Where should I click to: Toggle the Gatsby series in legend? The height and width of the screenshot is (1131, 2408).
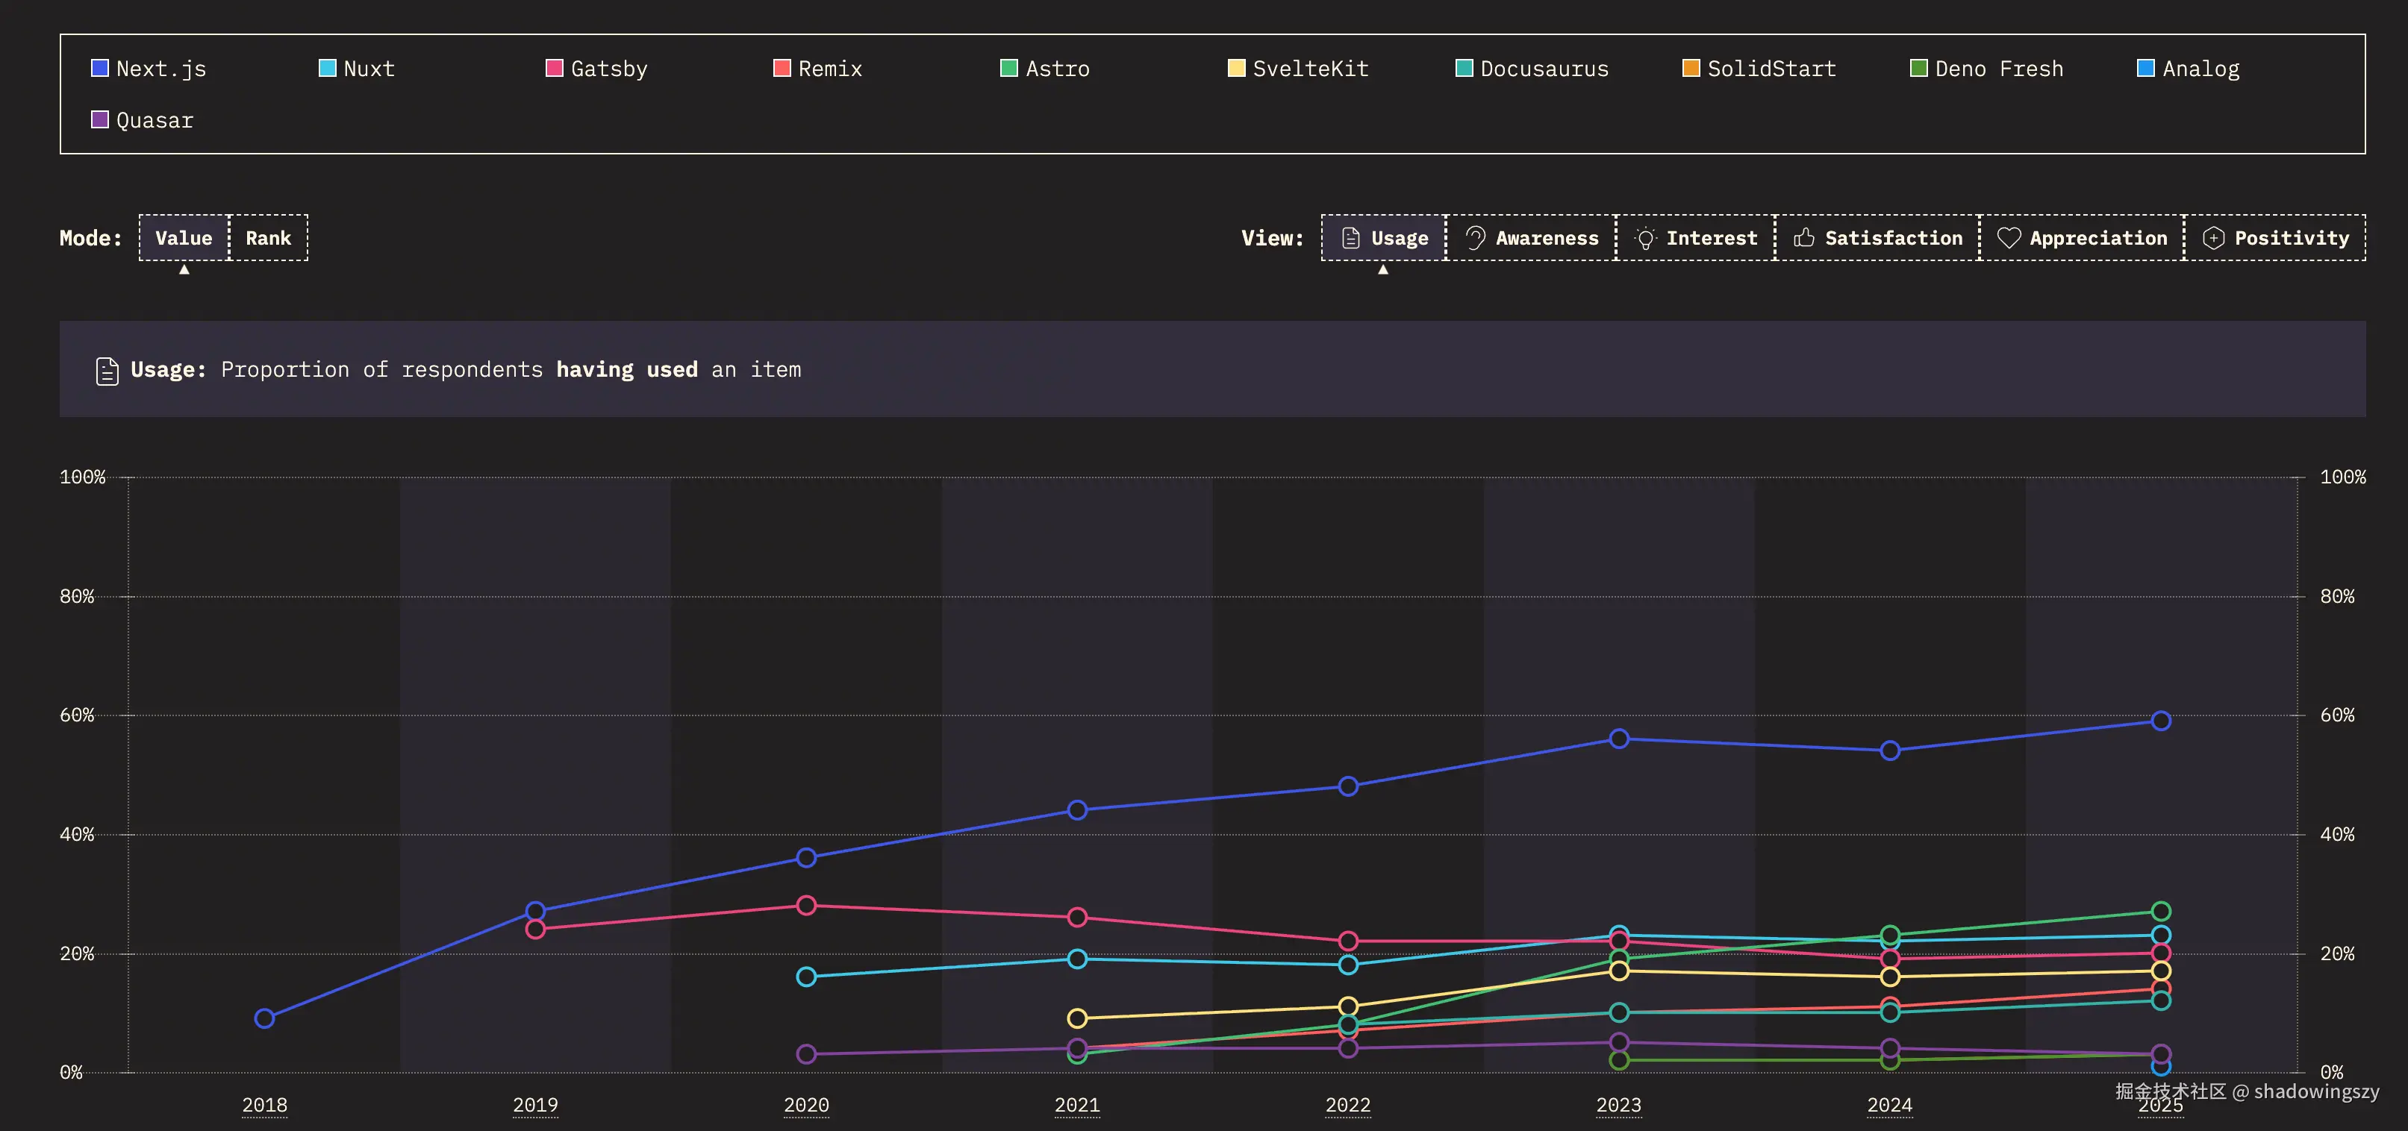coord(555,68)
